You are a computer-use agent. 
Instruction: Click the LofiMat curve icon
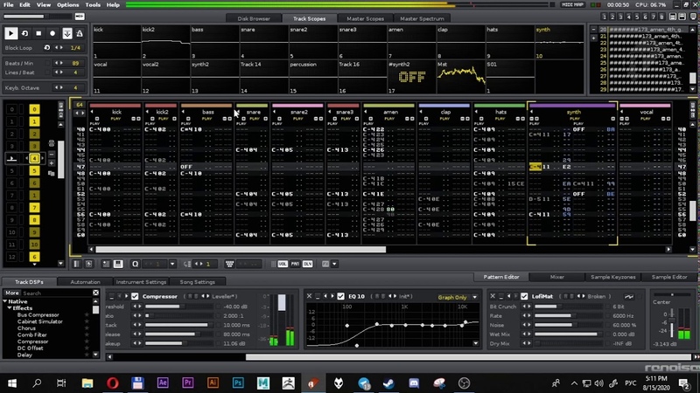tap(628, 296)
